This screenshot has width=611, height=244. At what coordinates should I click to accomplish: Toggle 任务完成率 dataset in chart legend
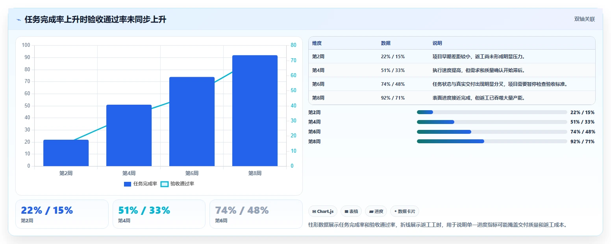(141, 184)
